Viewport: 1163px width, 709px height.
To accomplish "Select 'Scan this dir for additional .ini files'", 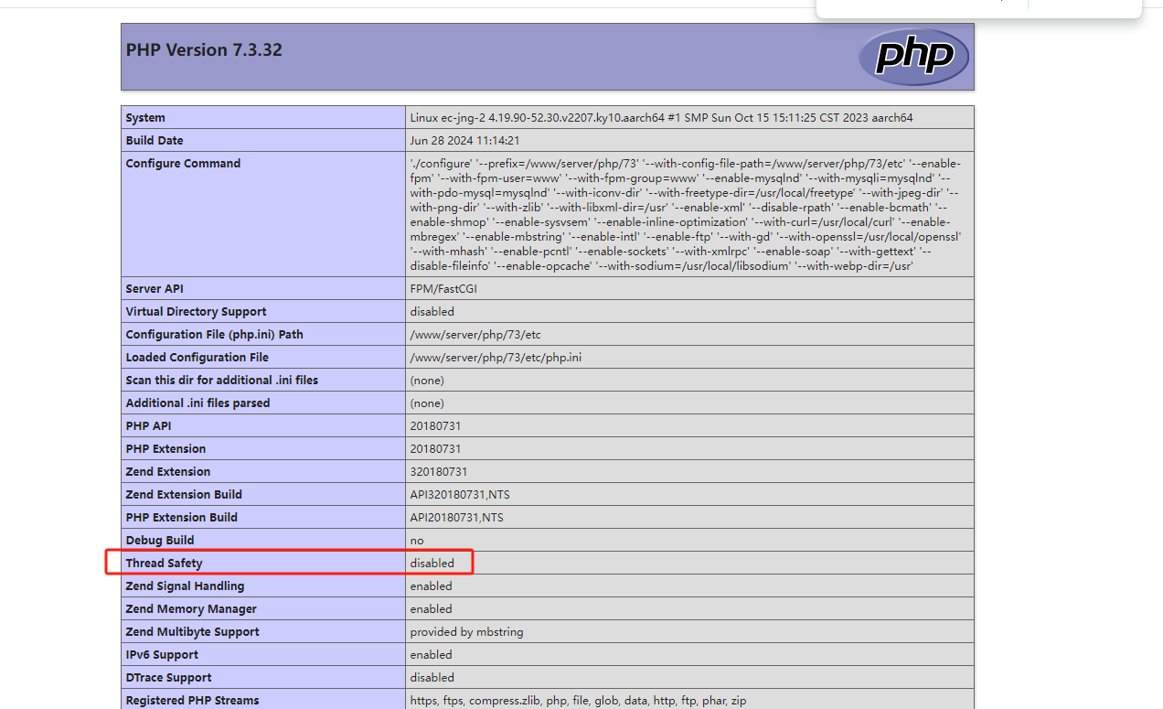I will (x=222, y=381).
